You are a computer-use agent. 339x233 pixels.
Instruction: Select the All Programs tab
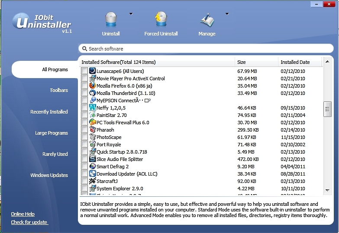point(45,69)
